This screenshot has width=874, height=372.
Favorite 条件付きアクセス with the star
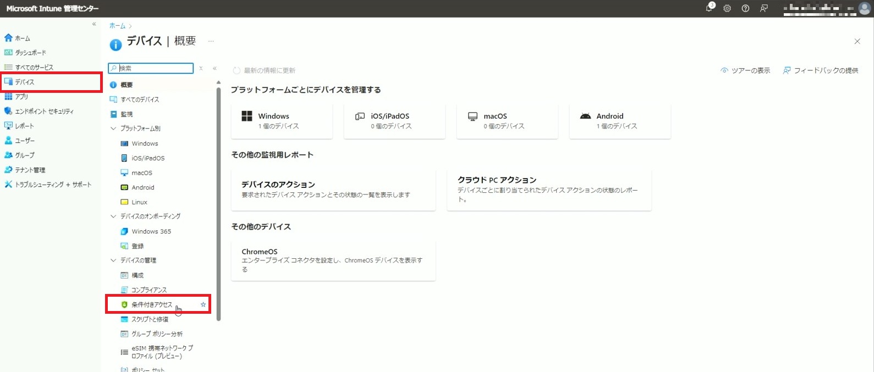tap(203, 304)
